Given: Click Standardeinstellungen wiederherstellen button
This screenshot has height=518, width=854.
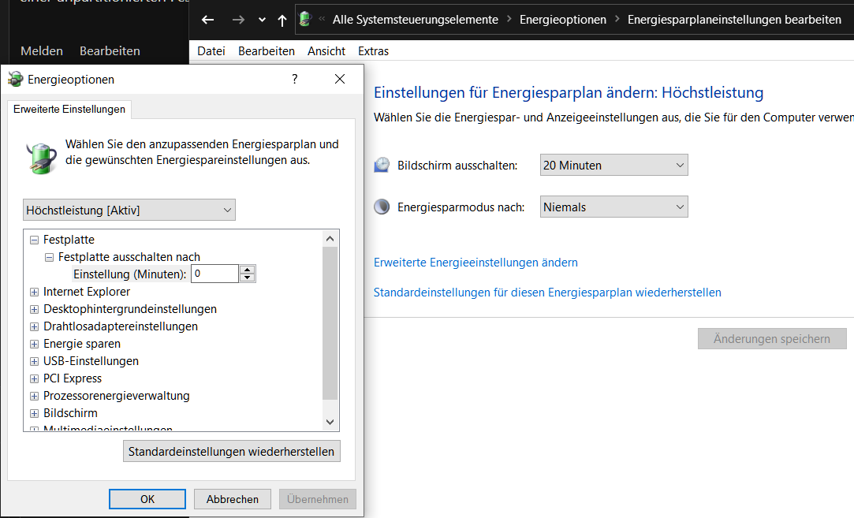Looking at the screenshot, I should pos(232,452).
